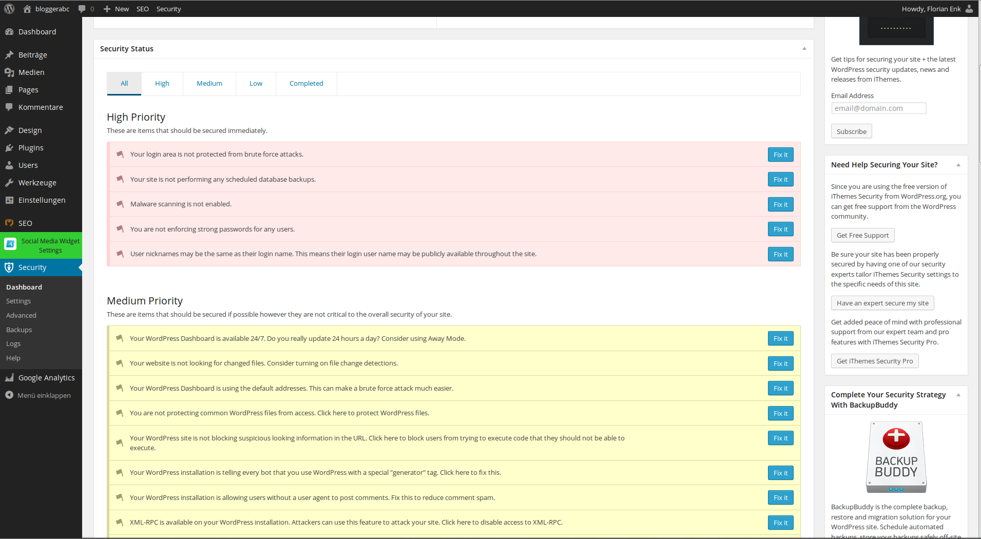
Task: Open the comments bubble icon in admin bar
Action: pos(82,9)
